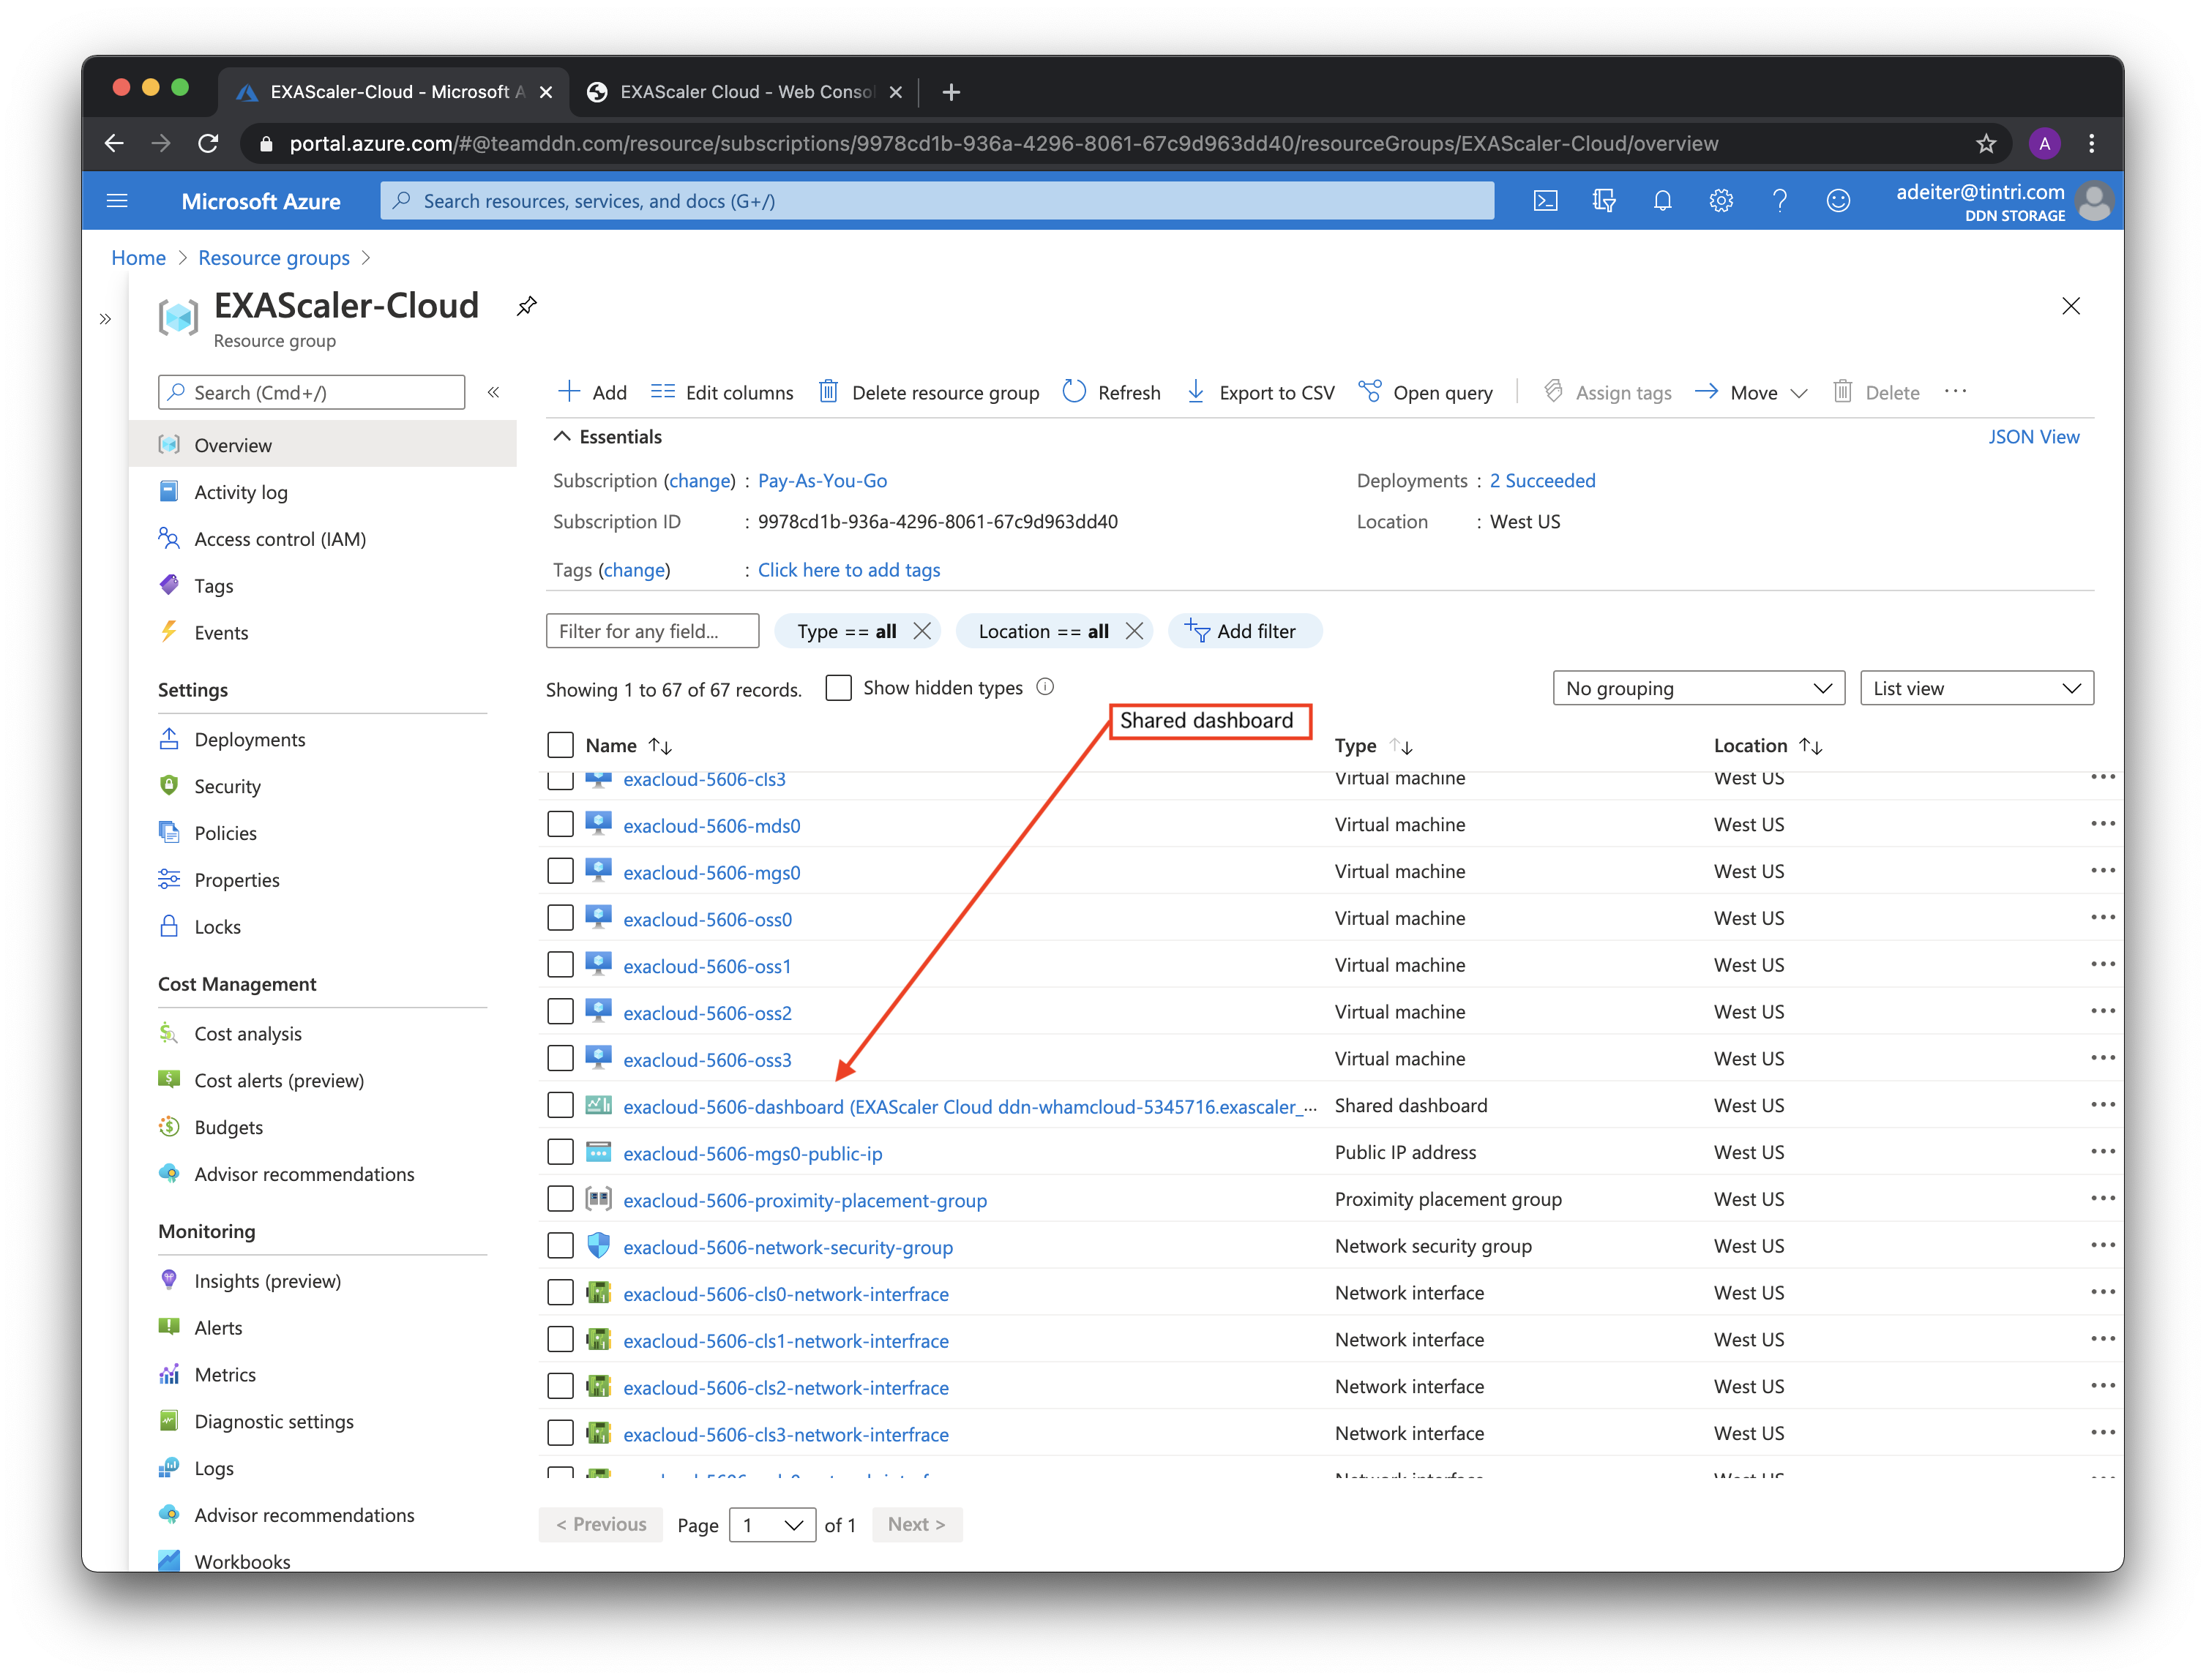Pin EXAScaler-Cloud resource group to dashboard
2206x1680 pixels.
(x=527, y=306)
